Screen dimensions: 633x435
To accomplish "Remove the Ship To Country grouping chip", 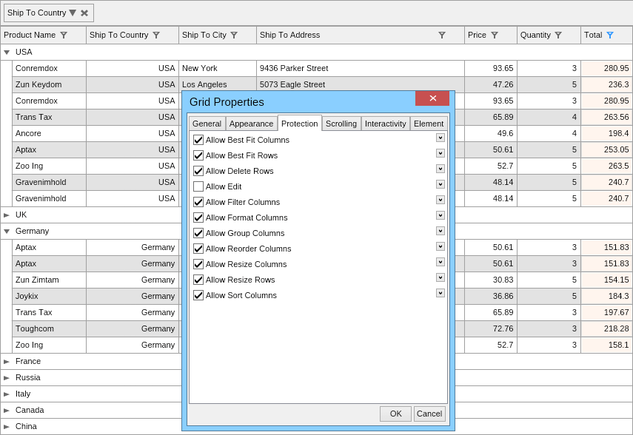I will coord(84,13).
